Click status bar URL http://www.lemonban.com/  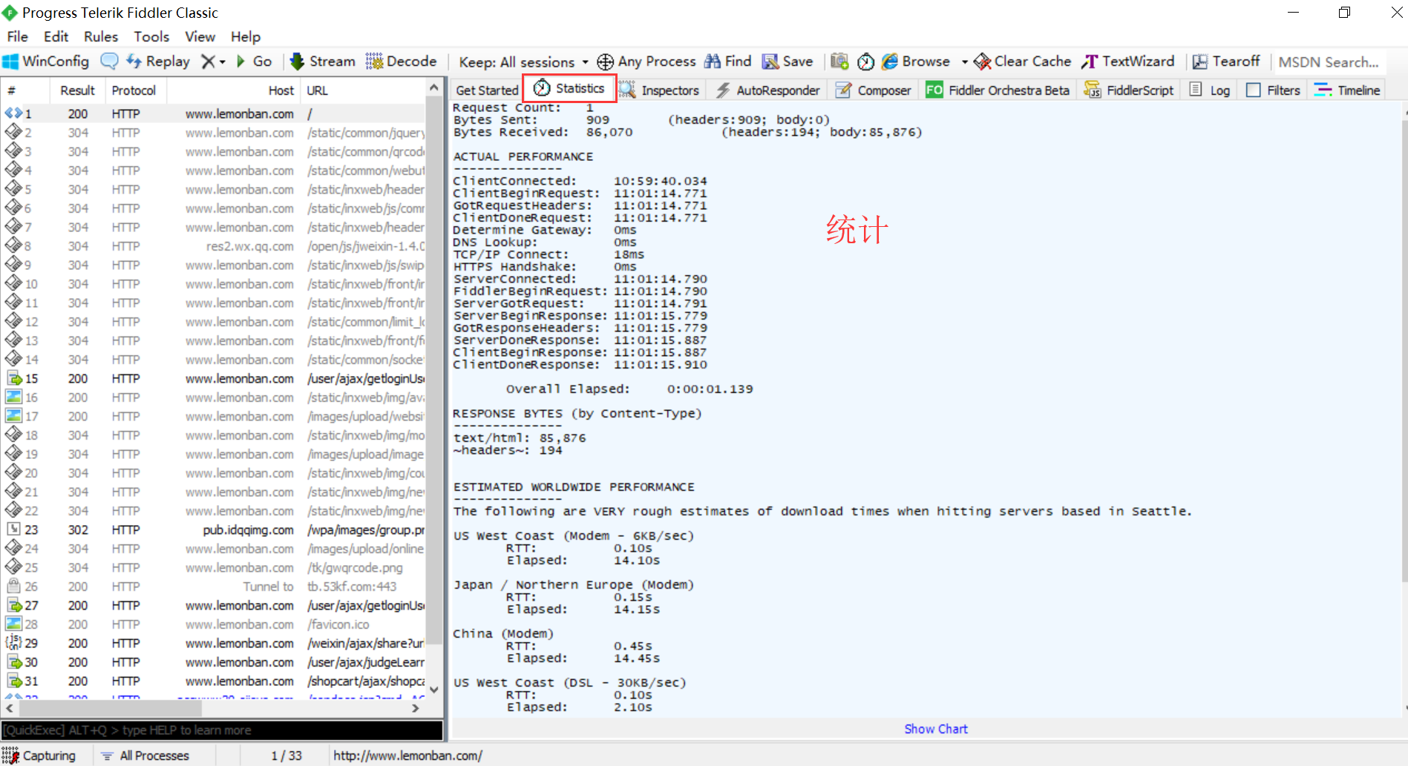pos(407,756)
